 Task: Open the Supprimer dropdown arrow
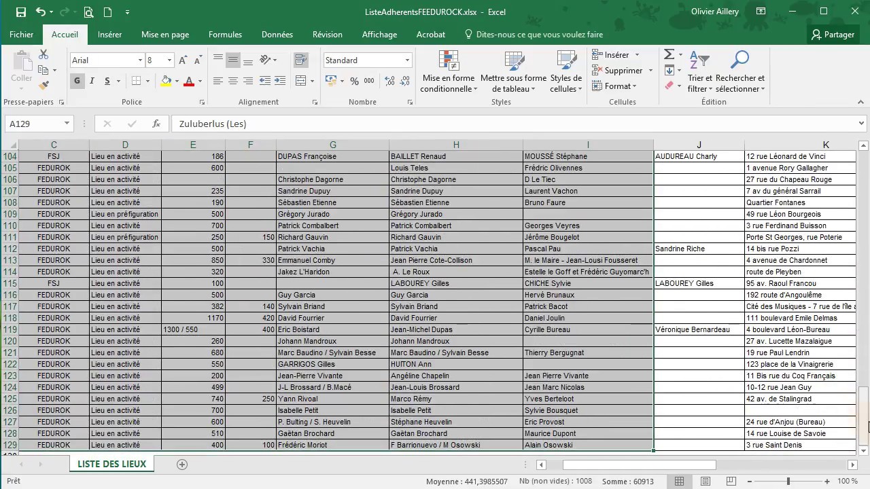(x=650, y=71)
